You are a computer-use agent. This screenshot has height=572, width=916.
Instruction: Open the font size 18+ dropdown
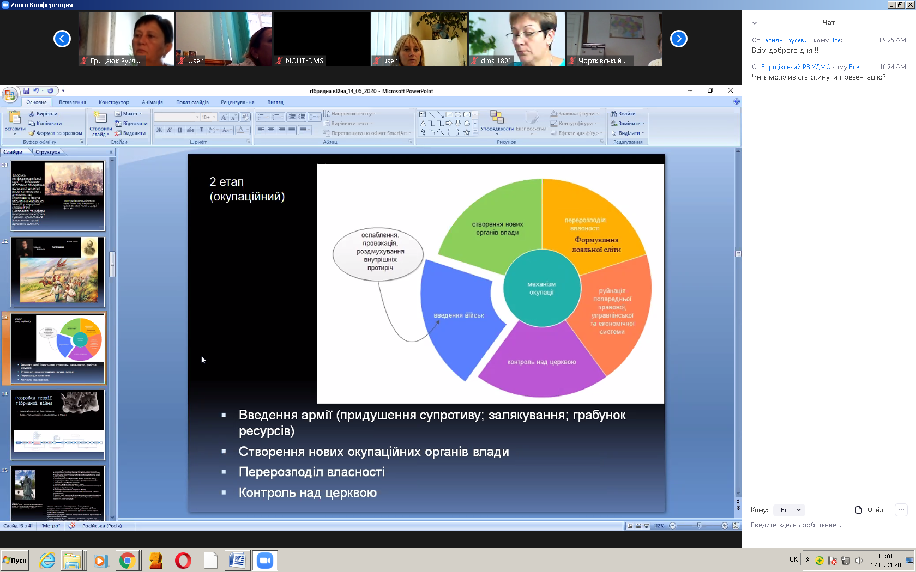214,117
